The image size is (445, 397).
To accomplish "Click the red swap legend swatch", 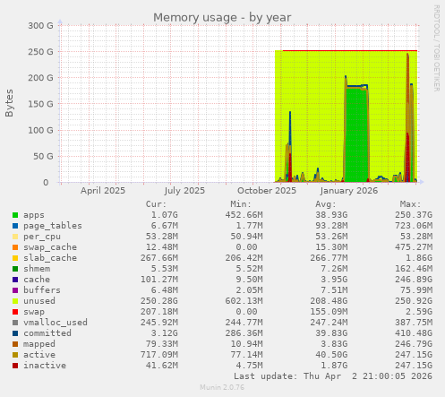I will pyautogui.click(x=15, y=312).
